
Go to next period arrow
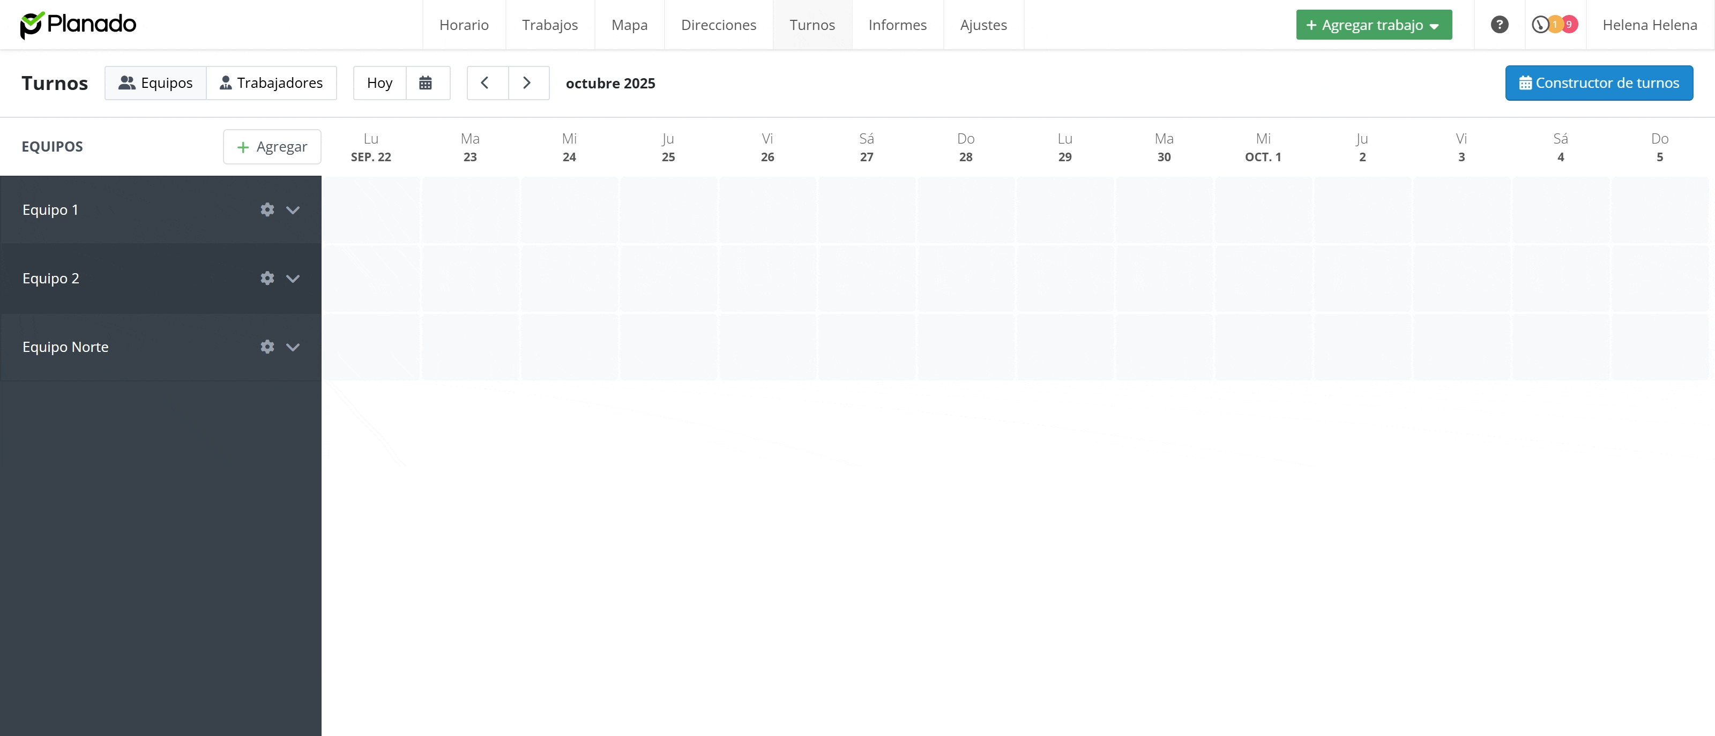[x=527, y=83]
